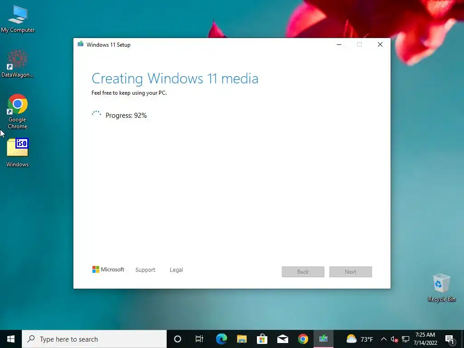Click the disabled Next button
Screen dimensions: 464x348
351,272
